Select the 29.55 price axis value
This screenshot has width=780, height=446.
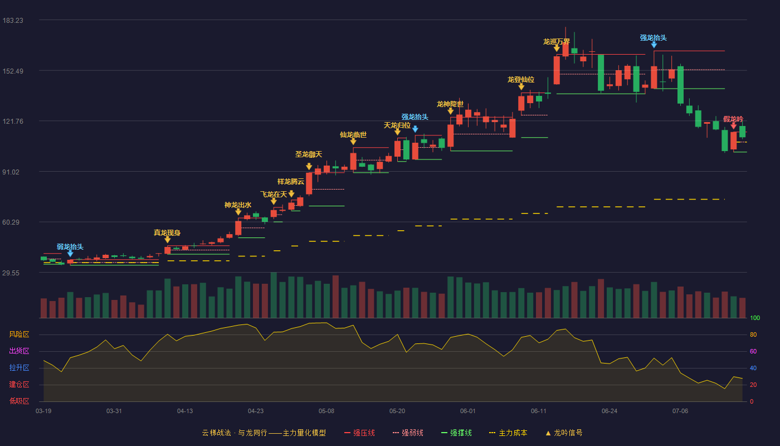[11, 273]
